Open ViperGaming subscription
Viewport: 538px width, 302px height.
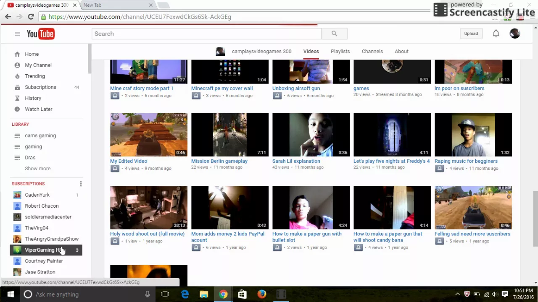[x=46, y=250]
